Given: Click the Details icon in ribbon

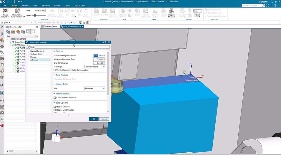Looking at the screenshot, I should (137, 11).
